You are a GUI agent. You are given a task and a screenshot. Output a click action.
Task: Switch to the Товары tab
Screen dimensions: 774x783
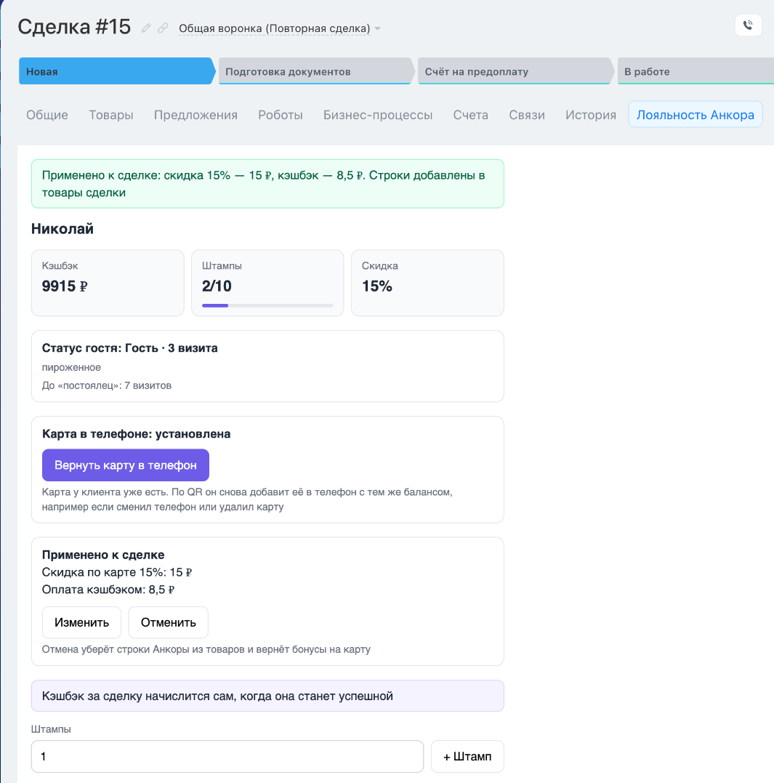coord(110,115)
